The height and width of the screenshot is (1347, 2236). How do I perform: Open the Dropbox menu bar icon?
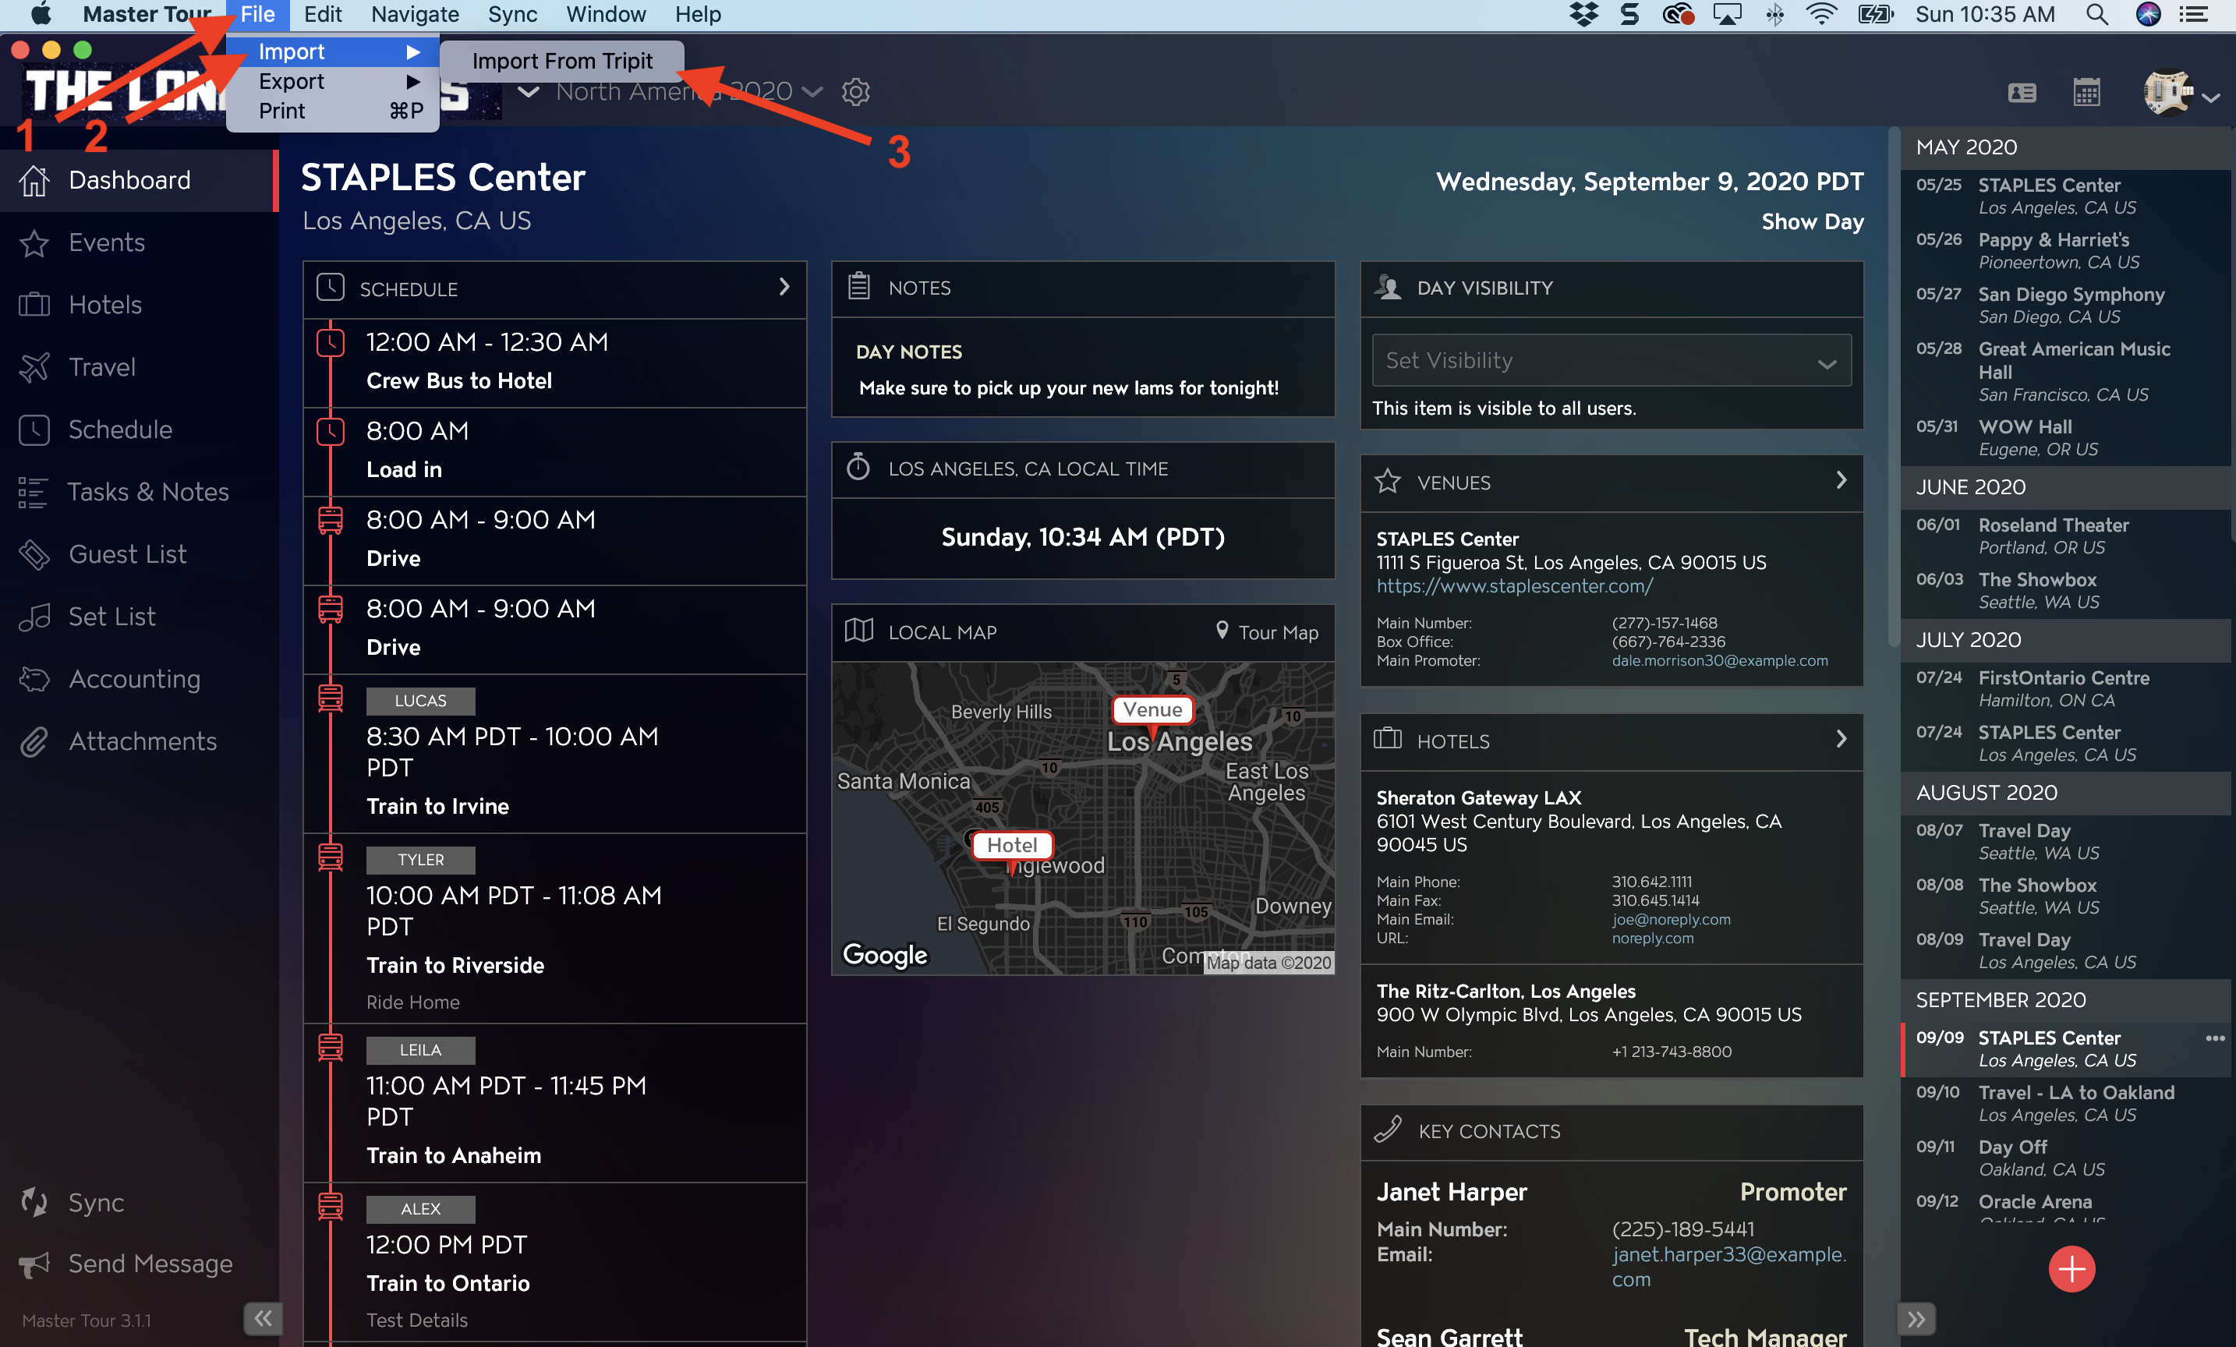(1583, 15)
